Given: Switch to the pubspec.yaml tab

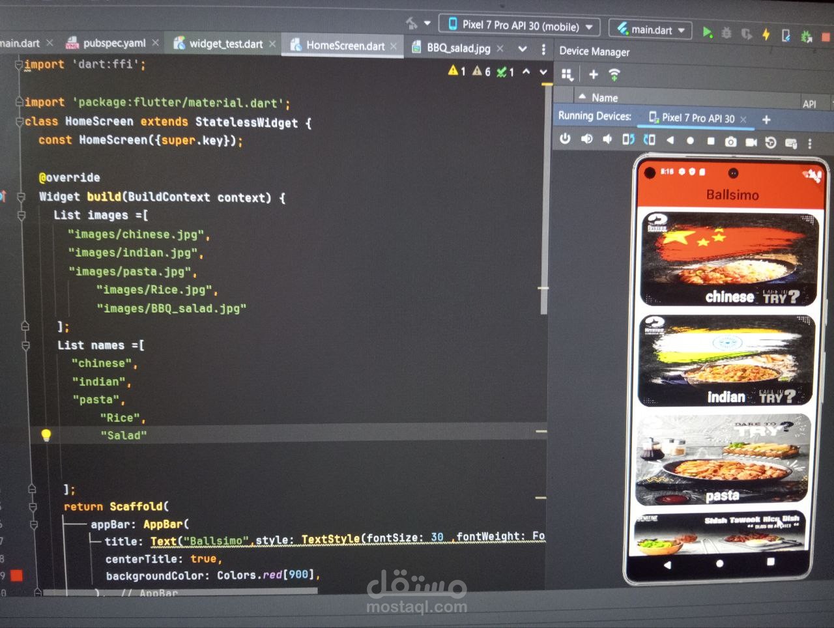Looking at the screenshot, I should pos(114,43).
